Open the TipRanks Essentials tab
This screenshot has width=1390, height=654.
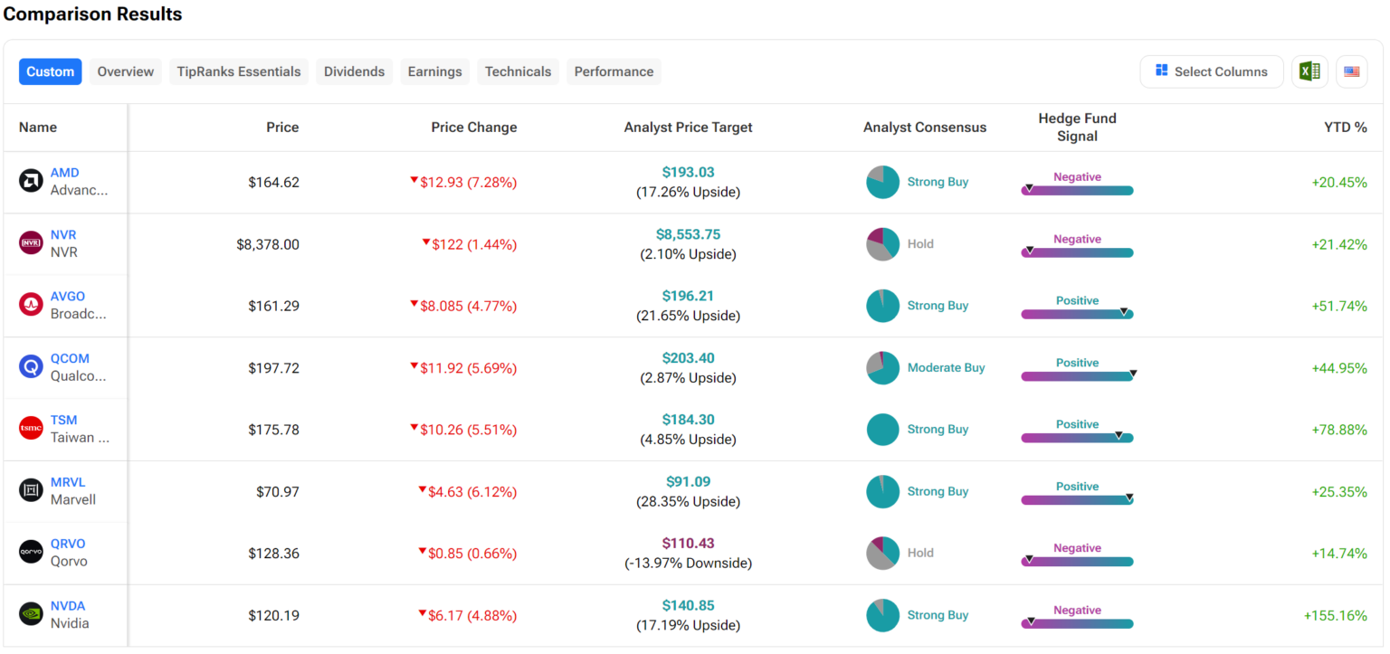pyautogui.click(x=239, y=71)
